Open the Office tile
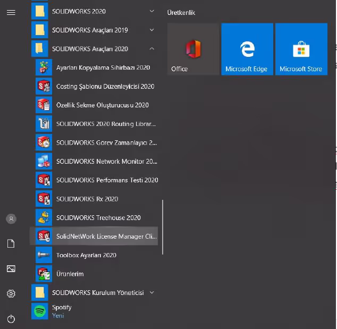 193,49
